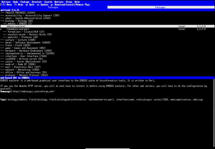Click installed version <none> of emboss-explorer

tap(182, 26)
